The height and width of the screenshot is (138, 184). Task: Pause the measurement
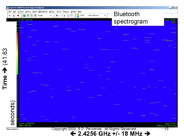[x=14, y=16]
